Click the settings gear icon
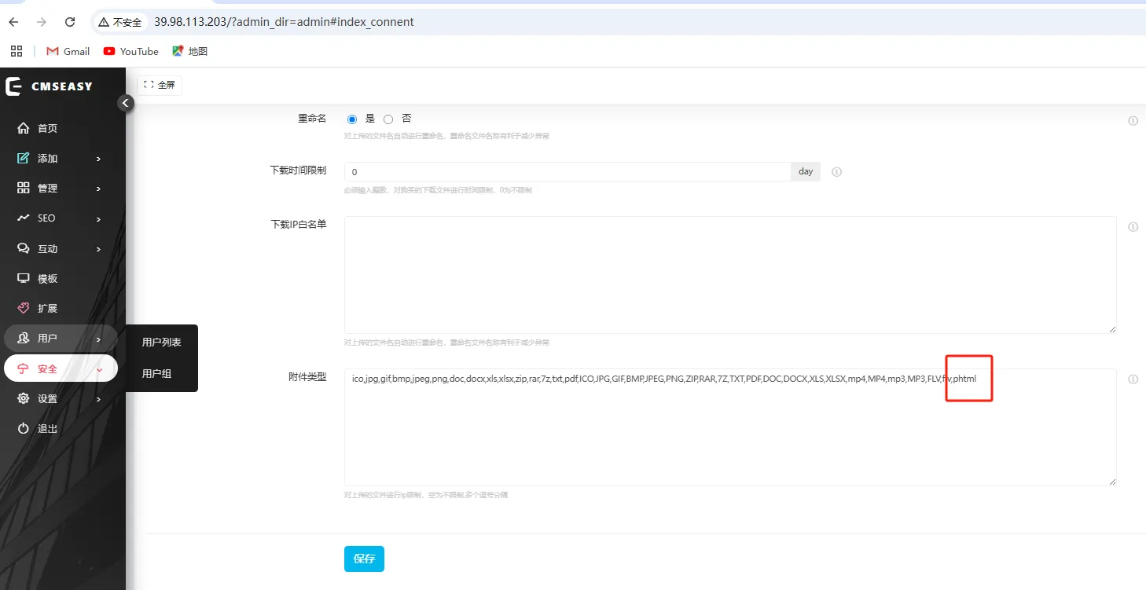Image resolution: width=1146 pixels, height=590 pixels. 24,398
